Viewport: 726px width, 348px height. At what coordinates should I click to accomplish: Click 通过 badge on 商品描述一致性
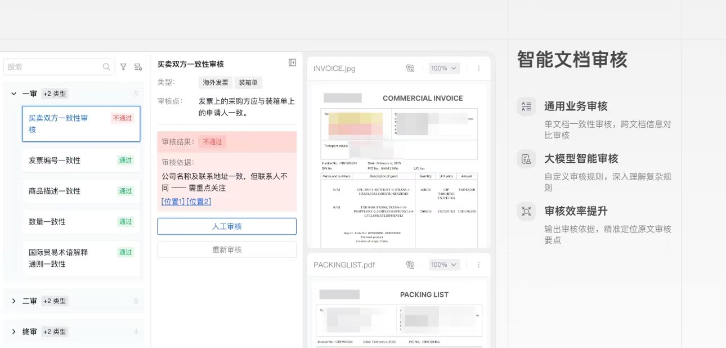(126, 191)
